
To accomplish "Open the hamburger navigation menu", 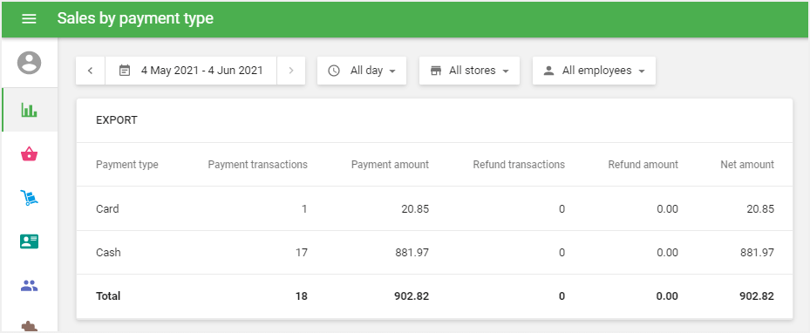I will tap(29, 18).
